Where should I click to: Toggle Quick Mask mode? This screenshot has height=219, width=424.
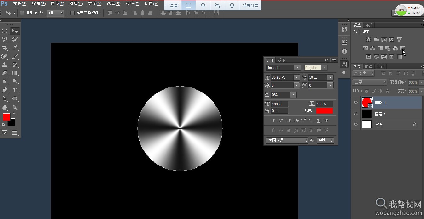[5, 132]
